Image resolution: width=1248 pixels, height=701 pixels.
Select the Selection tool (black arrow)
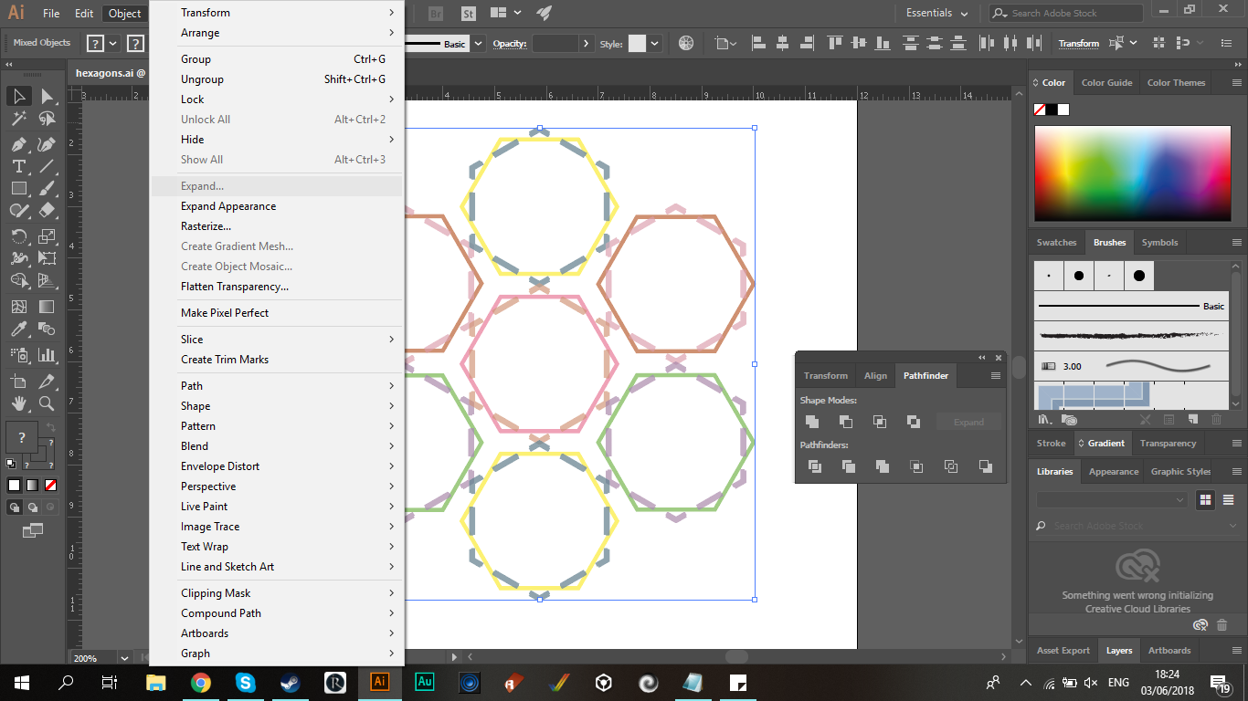(x=18, y=96)
